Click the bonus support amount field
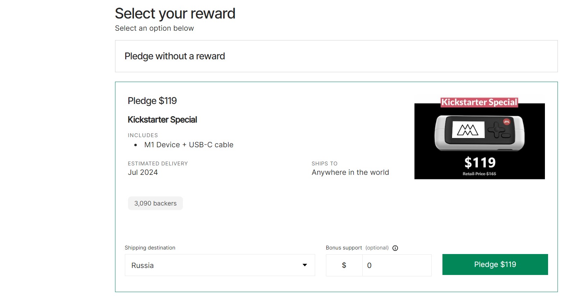Image resolution: width=568 pixels, height=298 pixels. [x=397, y=266]
